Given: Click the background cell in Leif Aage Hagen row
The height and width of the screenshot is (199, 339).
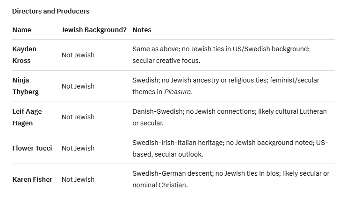Looking at the screenshot, I should click(x=78, y=117).
